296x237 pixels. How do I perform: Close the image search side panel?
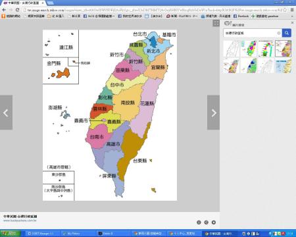(292, 23)
